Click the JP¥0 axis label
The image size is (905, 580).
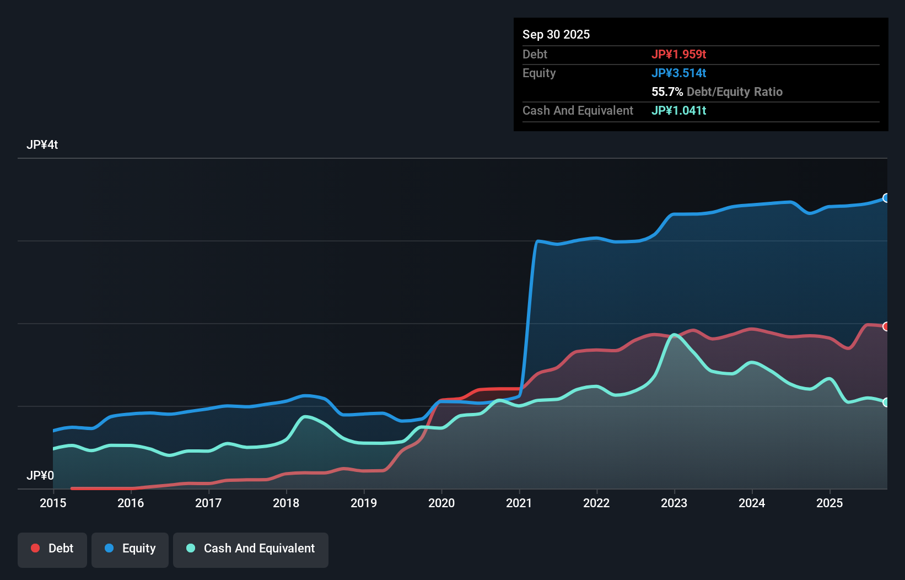tap(40, 475)
